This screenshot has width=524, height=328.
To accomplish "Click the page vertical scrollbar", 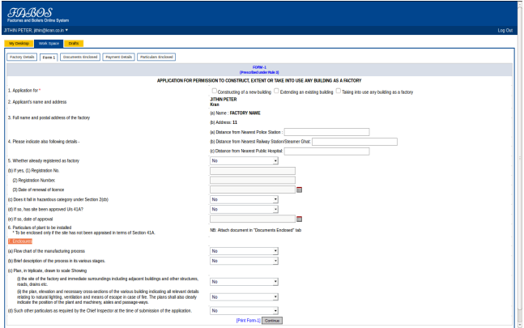I will (x=520, y=164).
